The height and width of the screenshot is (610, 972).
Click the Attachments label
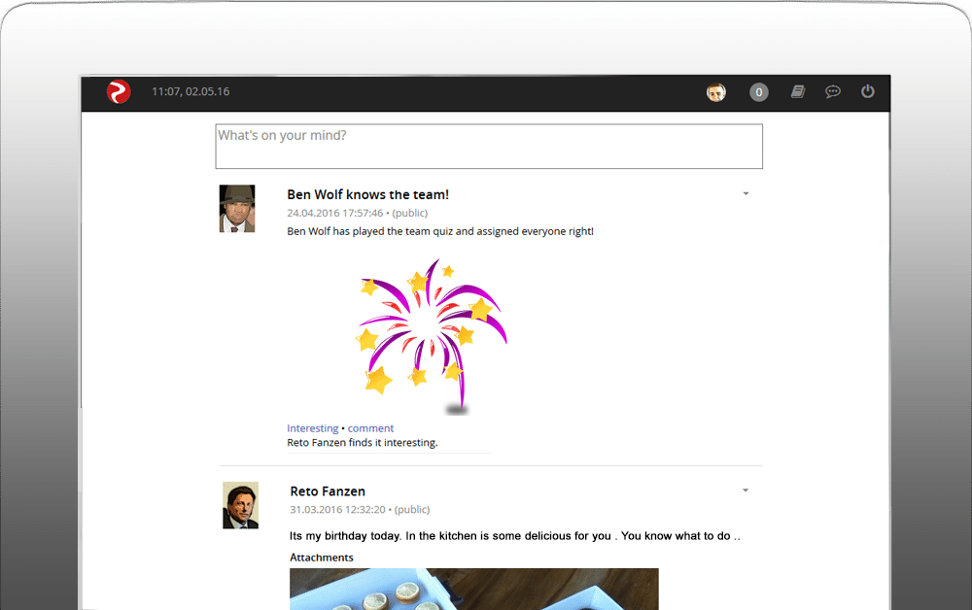click(x=322, y=558)
